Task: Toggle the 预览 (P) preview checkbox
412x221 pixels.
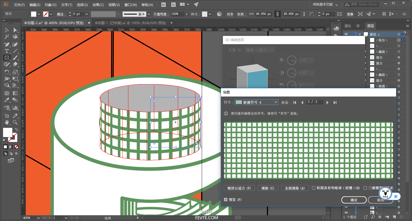Action: [x=226, y=200]
